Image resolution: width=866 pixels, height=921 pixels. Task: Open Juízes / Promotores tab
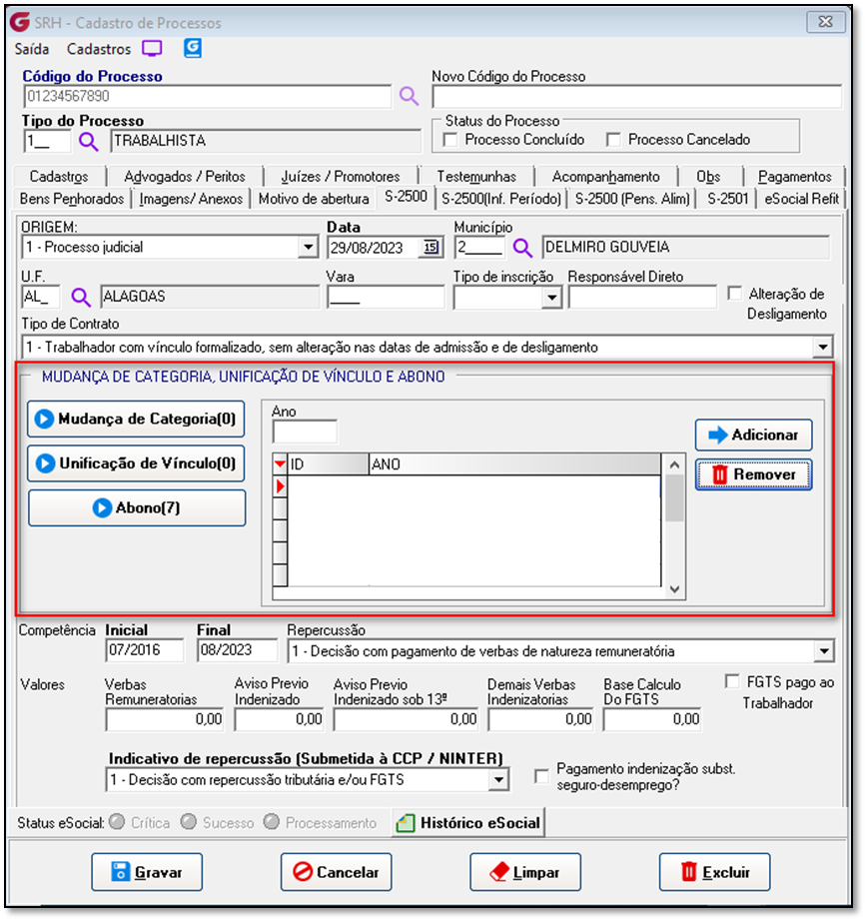coord(341,177)
